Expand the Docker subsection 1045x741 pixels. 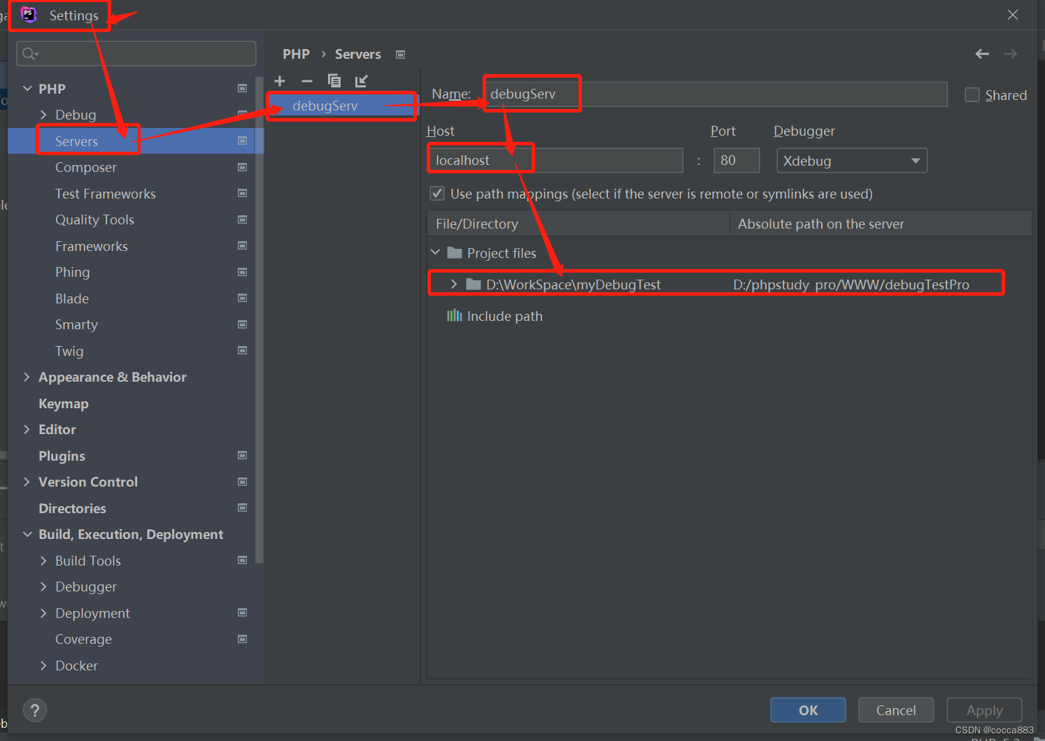pos(43,666)
